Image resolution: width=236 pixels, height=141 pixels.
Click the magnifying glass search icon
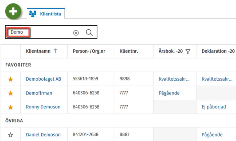click(x=89, y=32)
